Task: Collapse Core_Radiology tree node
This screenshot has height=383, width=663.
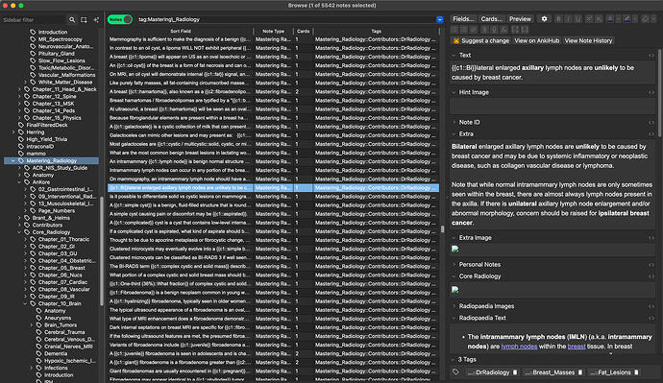Action: (x=19, y=232)
